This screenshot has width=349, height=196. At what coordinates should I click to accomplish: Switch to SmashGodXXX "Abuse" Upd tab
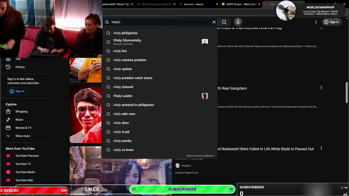(x=118, y=4)
